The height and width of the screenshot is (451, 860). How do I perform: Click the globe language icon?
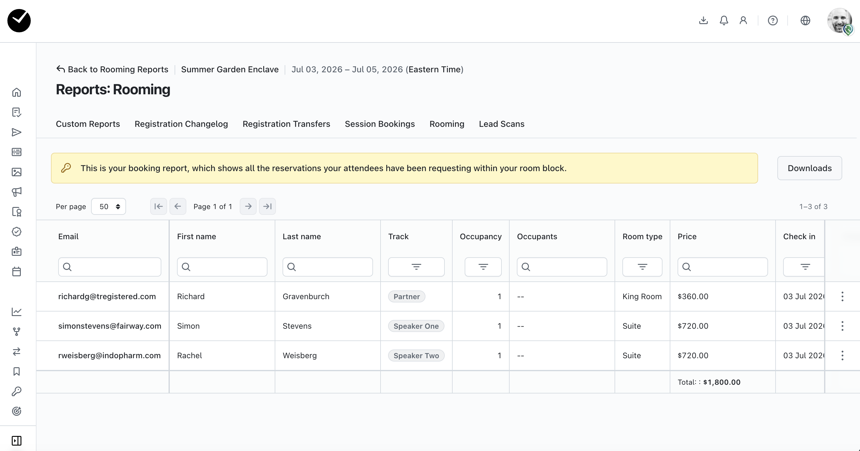805,21
